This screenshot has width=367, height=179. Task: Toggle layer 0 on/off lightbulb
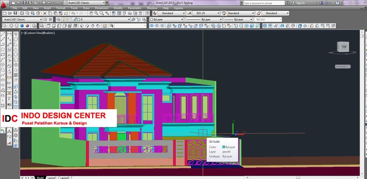click(x=63, y=19)
